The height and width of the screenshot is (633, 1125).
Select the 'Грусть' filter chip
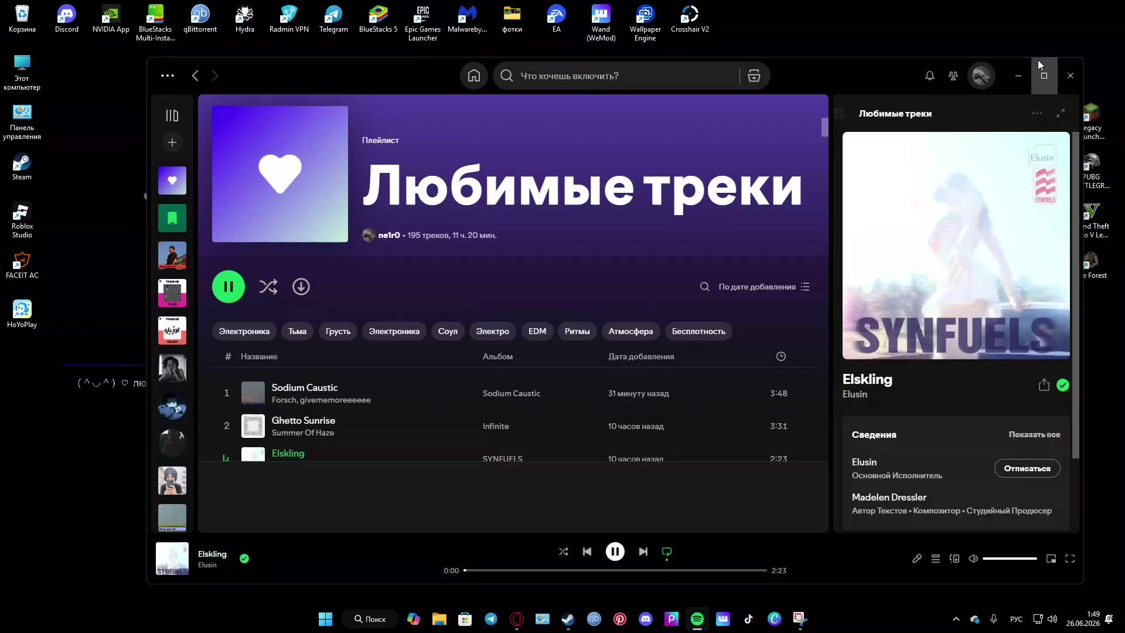point(338,331)
